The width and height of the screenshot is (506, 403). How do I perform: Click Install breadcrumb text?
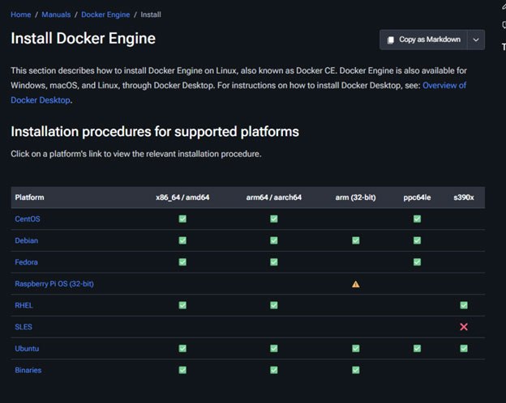(x=151, y=15)
